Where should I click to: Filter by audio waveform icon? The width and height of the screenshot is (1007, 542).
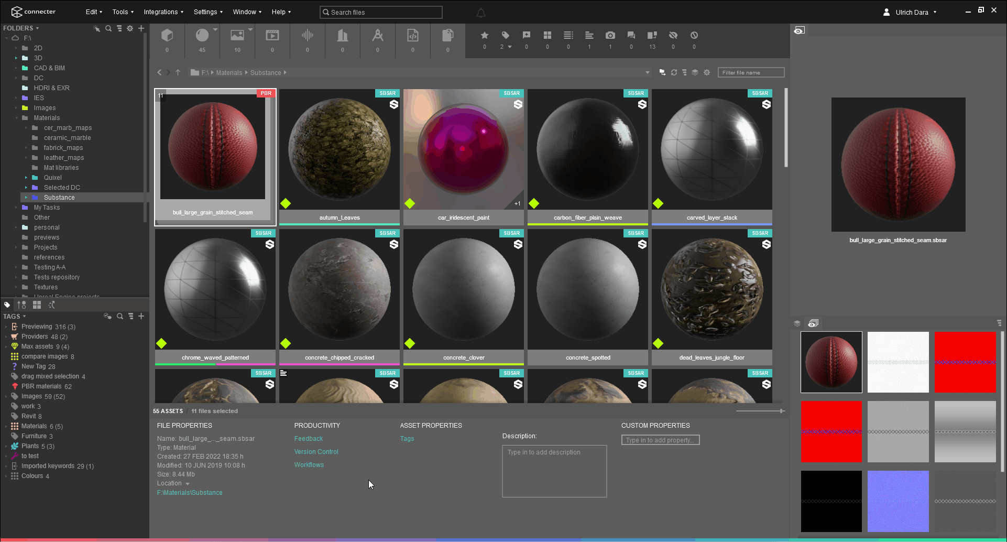(308, 35)
